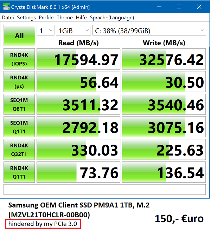Run the SEQ1M Q8T1 test
This screenshot has width=211, height=231.
[19, 104]
